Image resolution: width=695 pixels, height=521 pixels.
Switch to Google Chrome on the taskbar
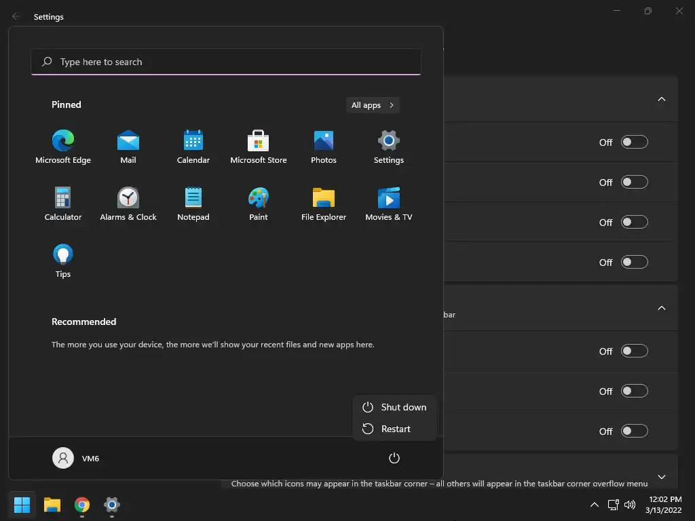tap(82, 505)
